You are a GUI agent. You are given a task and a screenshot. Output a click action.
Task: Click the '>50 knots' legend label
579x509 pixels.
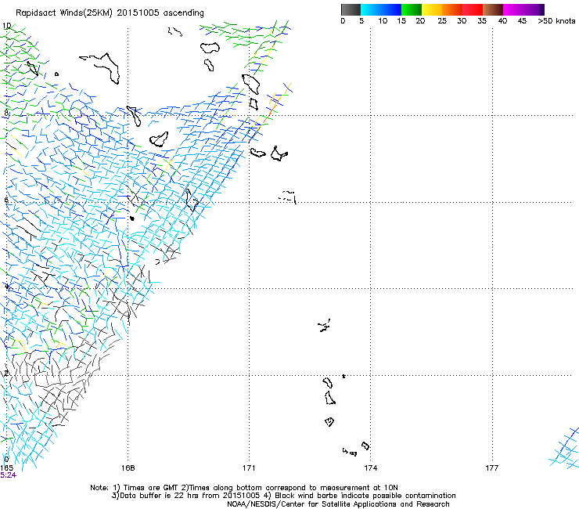pos(556,21)
